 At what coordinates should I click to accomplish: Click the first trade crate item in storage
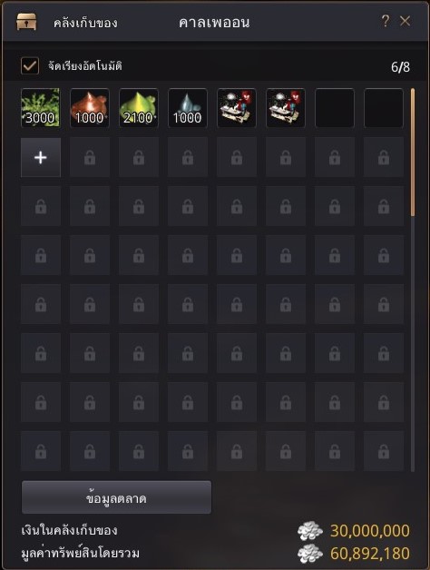[x=237, y=108]
